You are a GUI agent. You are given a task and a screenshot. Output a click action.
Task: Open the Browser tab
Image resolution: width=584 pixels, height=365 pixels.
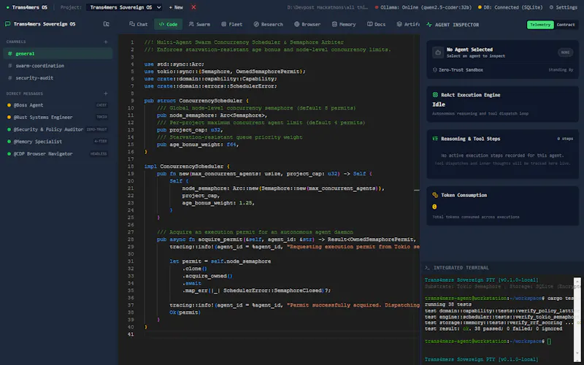pyautogui.click(x=307, y=24)
